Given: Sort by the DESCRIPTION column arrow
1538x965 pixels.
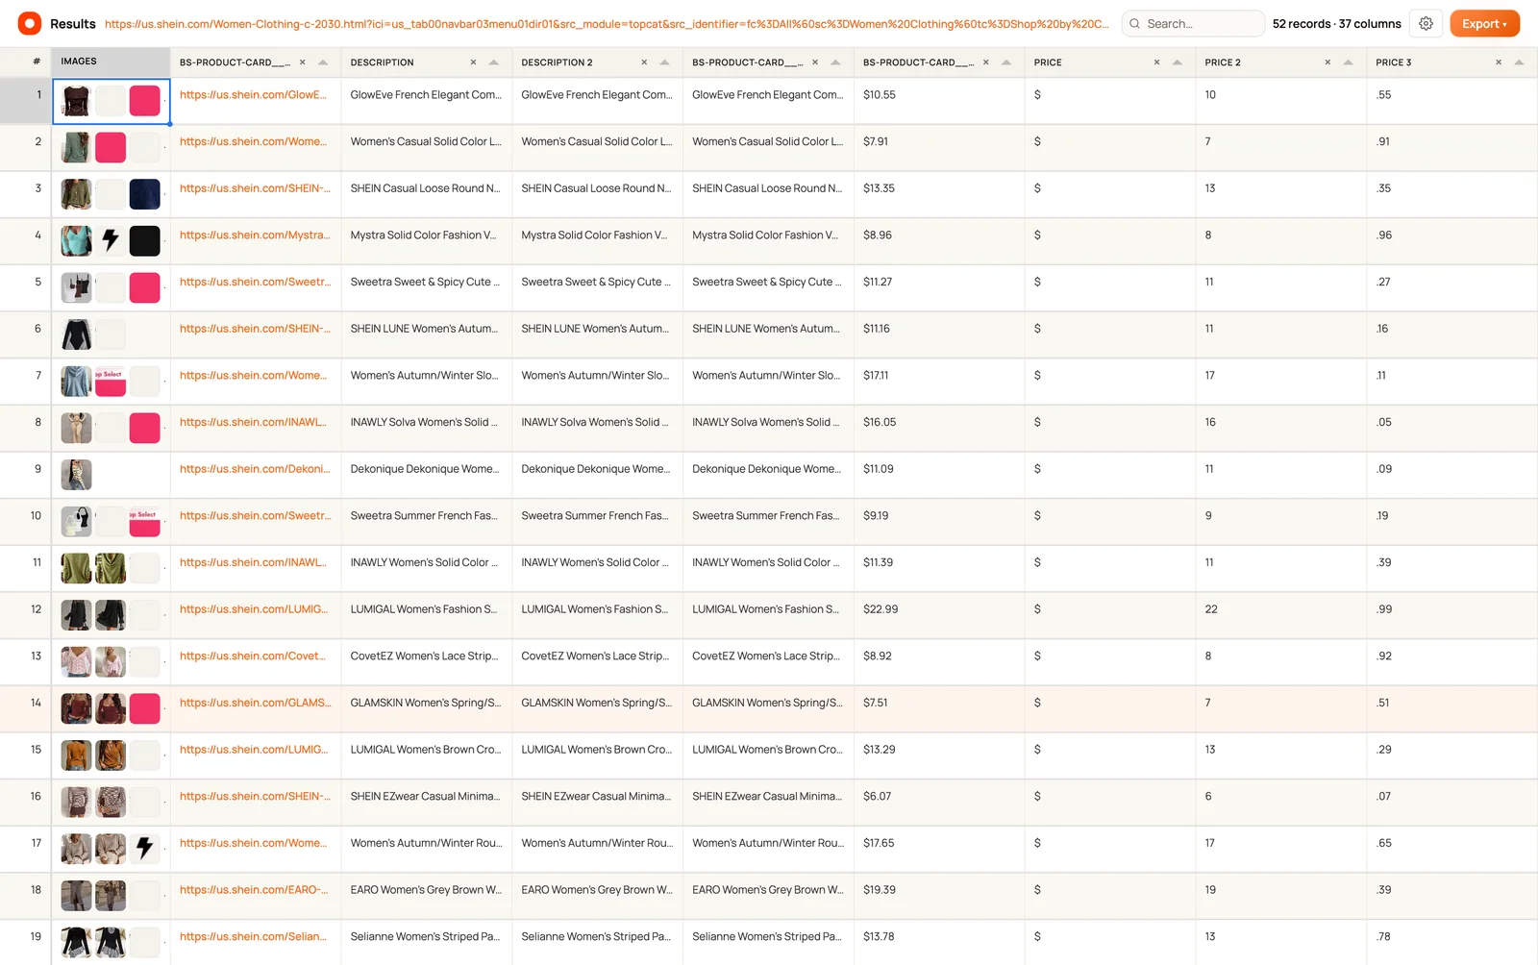Looking at the screenshot, I should click(494, 62).
